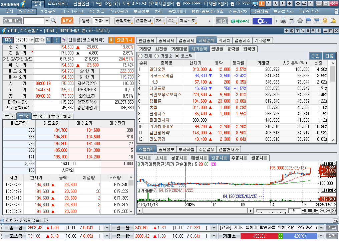Switch to virtual screen 3
Image resolution: width=339 pixels, height=241 pixels.
tap(276, 4)
